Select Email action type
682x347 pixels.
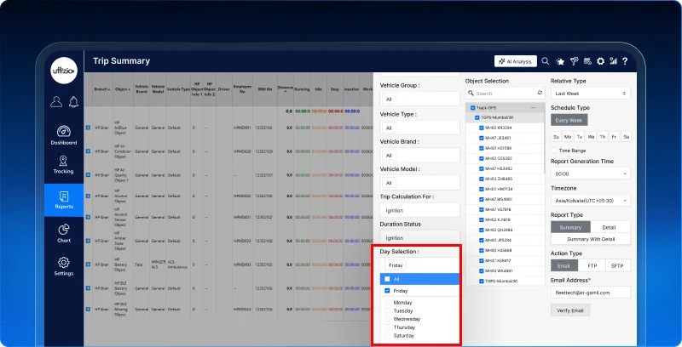pos(564,265)
